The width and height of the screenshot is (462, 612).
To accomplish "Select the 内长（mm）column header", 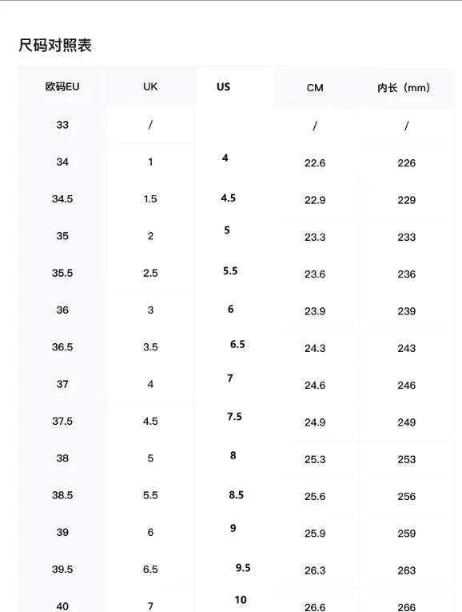I will pos(404,88).
